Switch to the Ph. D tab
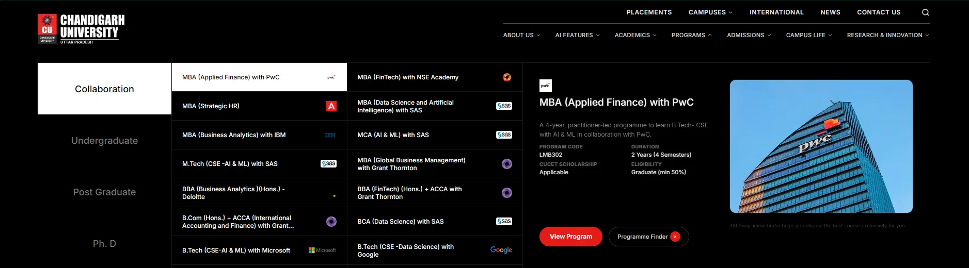 click(x=104, y=243)
